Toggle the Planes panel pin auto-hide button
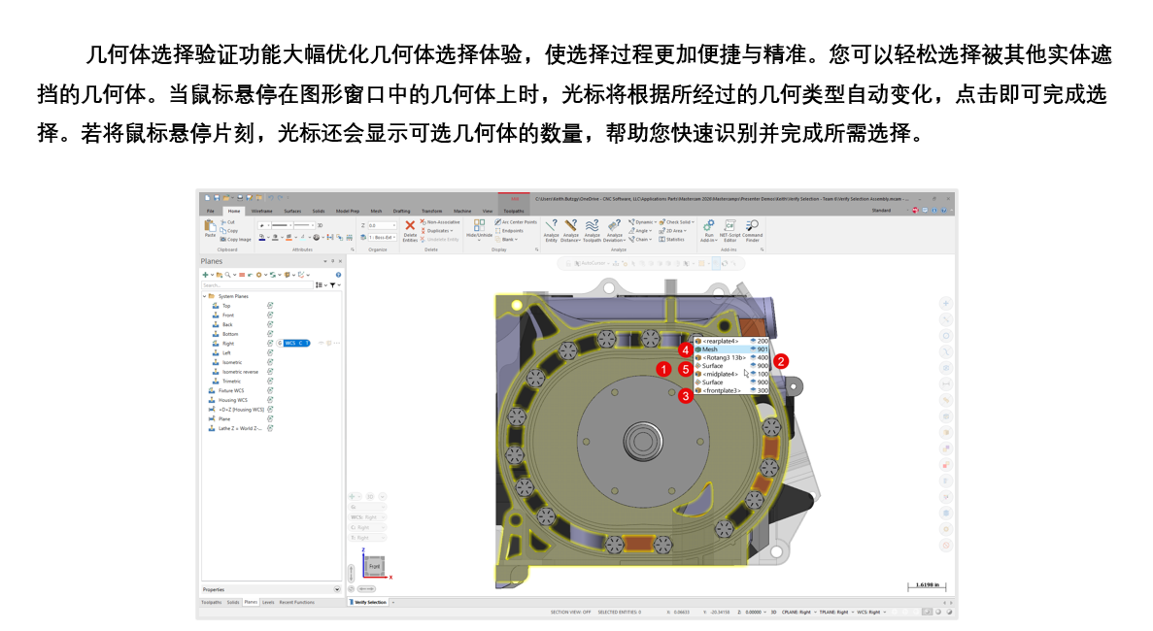The image size is (1153, 631). (x=332, y=261)
